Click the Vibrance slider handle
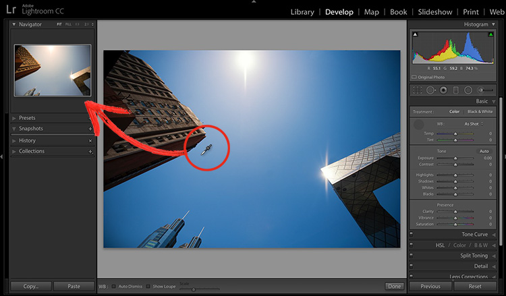This screenshot has width=506, height=296. (455, 218)
